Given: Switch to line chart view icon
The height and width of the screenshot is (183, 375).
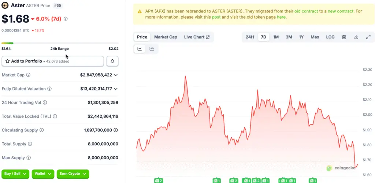Looking at the screenshot, I should tap(140, 49).
